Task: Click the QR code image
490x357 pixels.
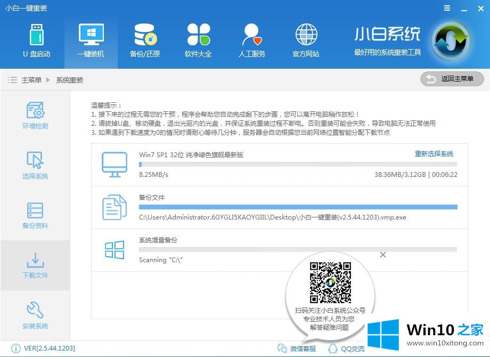Action: click(x=330, y=283)
